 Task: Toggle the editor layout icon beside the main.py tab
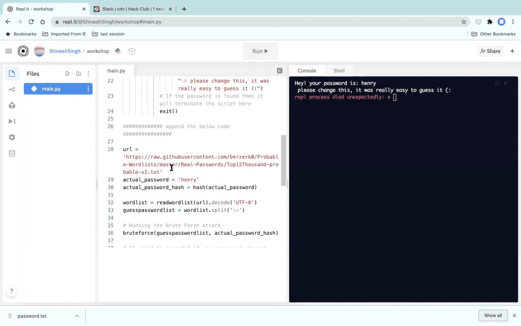point(280,71)
